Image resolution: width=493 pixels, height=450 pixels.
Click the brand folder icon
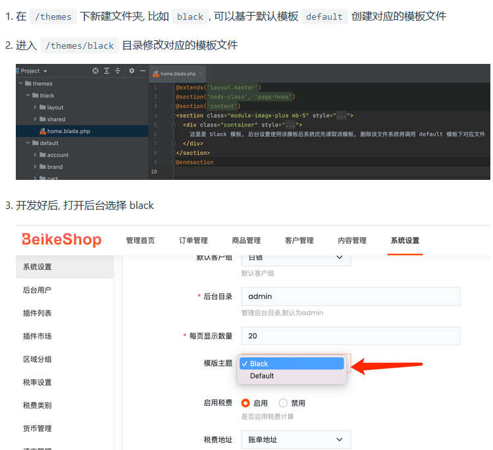coord(43,167)
